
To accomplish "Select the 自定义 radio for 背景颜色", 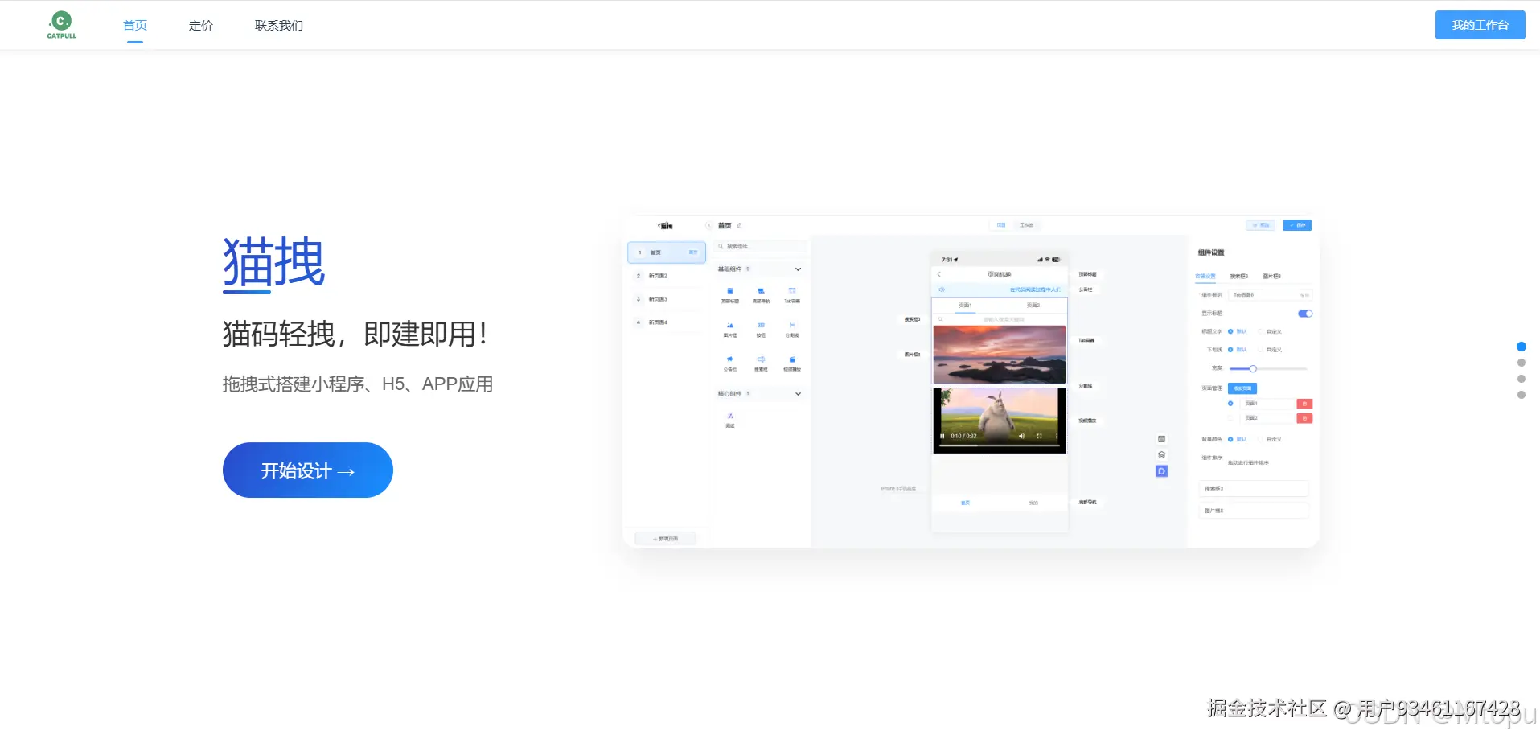I will click(x=1261, y=440).
